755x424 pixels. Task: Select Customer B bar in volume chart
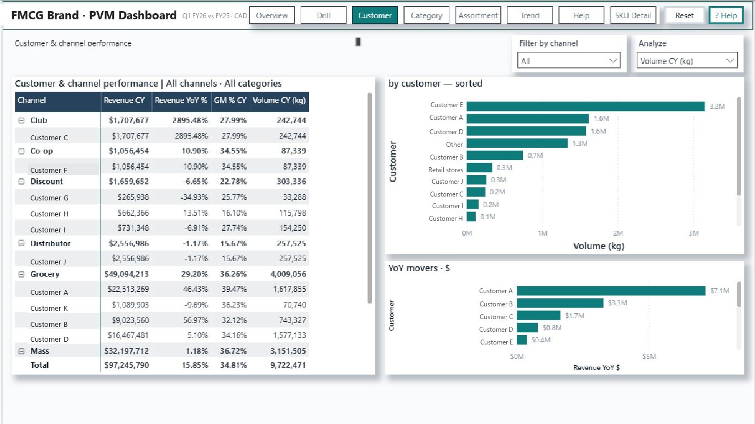[x=495, y=156]
